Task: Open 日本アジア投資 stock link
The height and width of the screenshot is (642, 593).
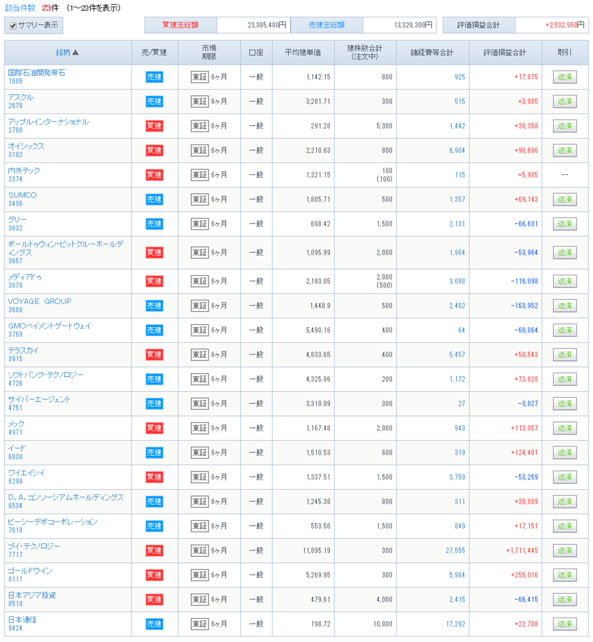Action: [x=32, y=595]
